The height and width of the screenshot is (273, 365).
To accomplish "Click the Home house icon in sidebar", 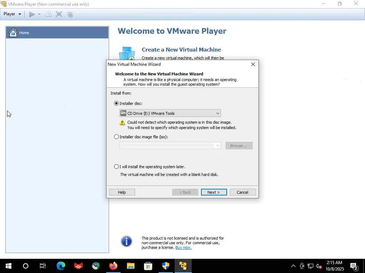I will pyautogui.click(x=13, y=32).
